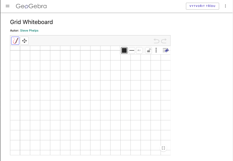Viewport: 233px width, 161px height.
Task: Click the Grid Whiteboard title
Action: click(31, 22)
